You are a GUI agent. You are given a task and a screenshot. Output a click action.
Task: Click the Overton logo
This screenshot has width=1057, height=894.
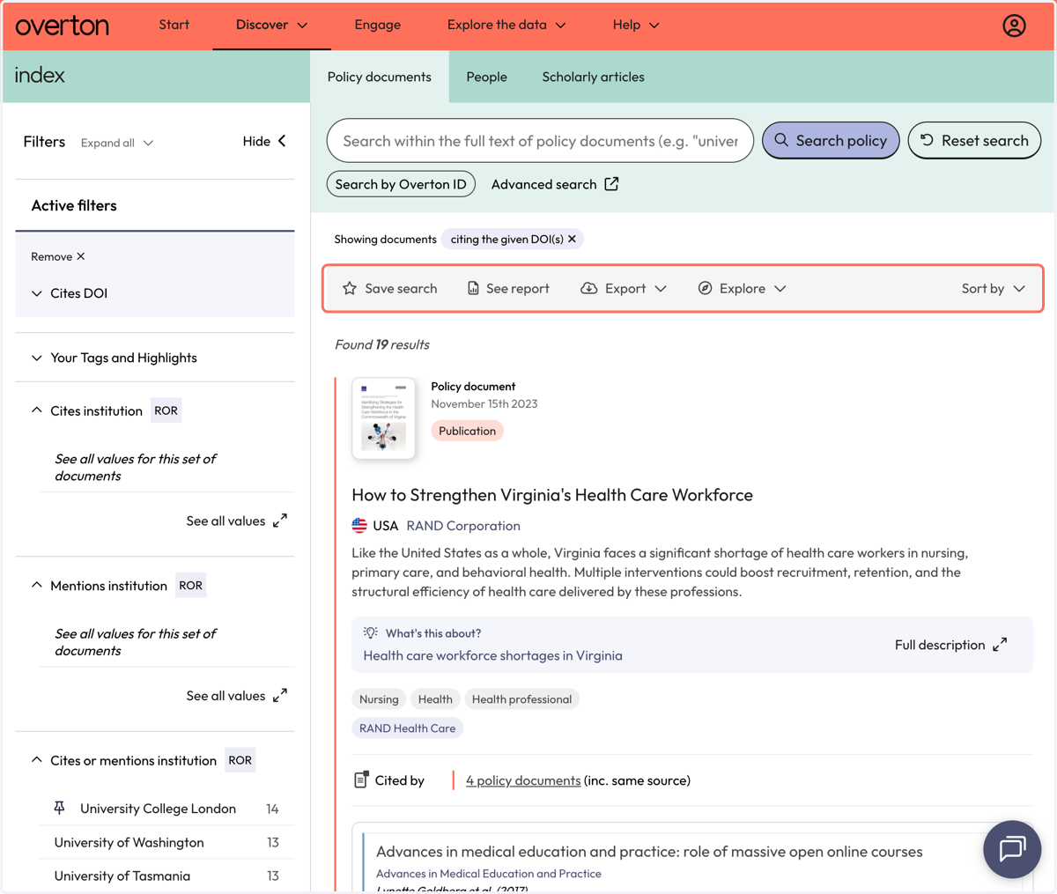(62, 26)
